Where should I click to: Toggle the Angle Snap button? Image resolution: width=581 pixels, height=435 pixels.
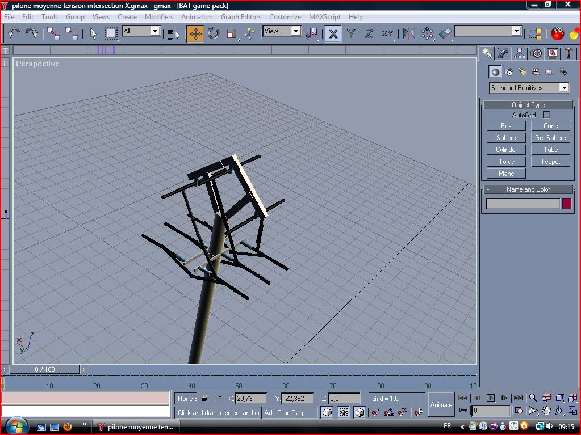(388, 412)
